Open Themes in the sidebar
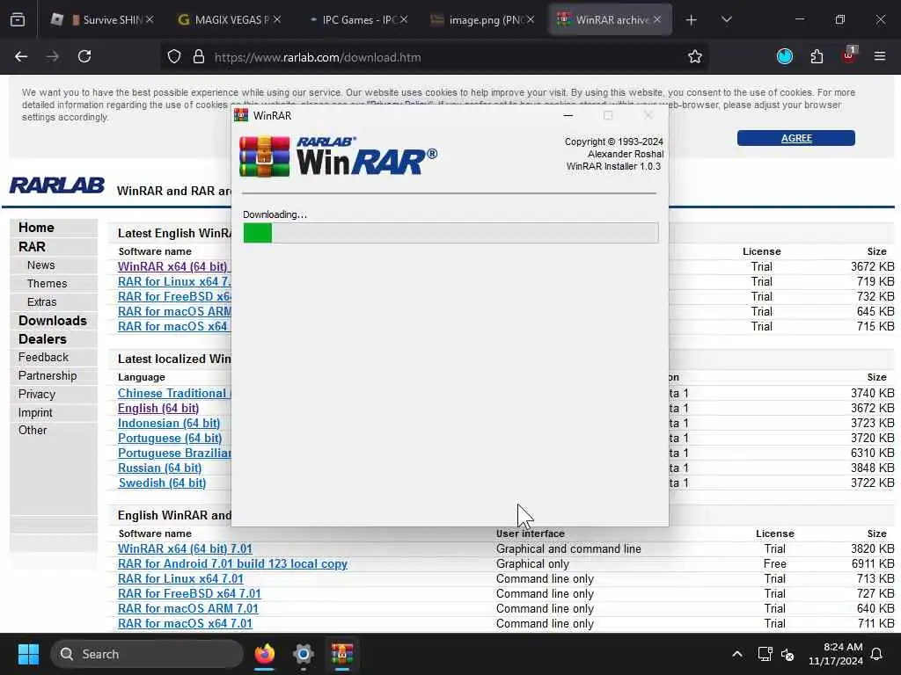 click(48, 284)
